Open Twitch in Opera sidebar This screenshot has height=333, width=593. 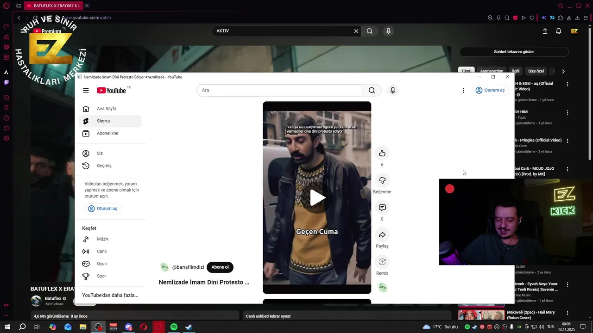click(6, 82)
